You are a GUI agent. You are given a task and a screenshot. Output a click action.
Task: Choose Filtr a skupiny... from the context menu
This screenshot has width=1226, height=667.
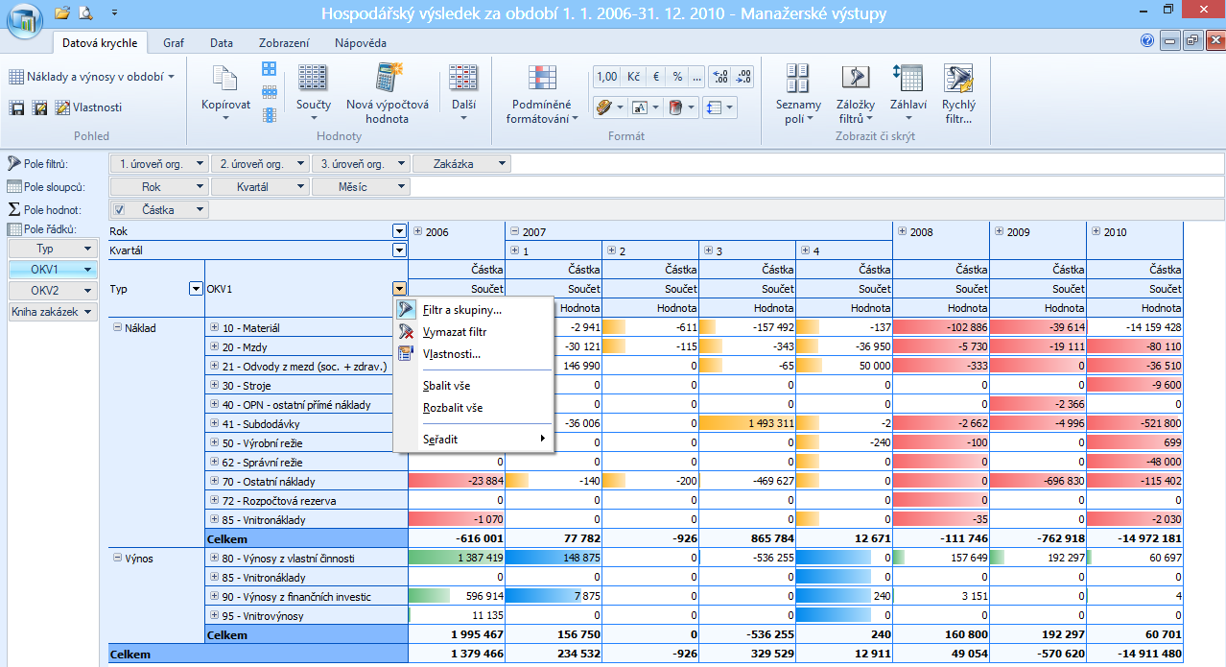click(474, 310)
